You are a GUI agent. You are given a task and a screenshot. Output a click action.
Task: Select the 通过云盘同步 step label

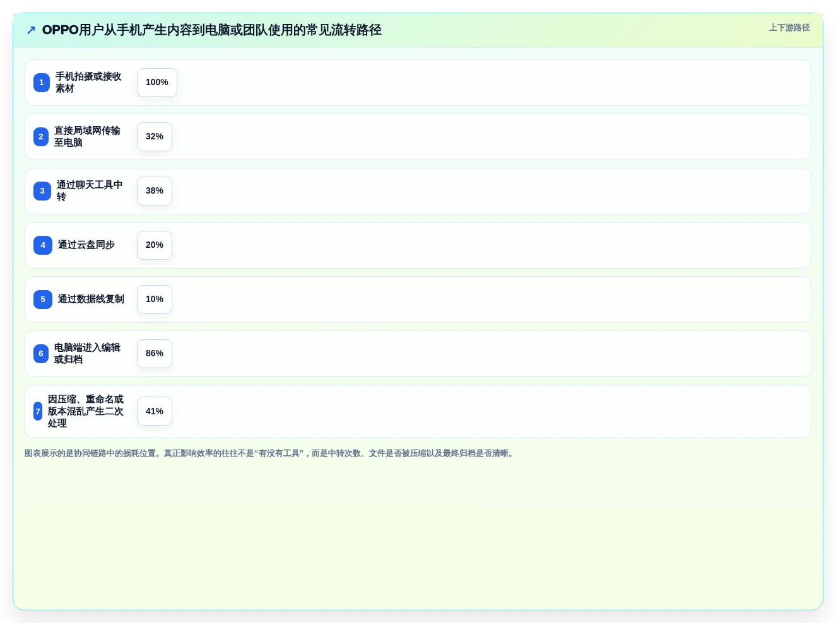click(x=86, y=245)
